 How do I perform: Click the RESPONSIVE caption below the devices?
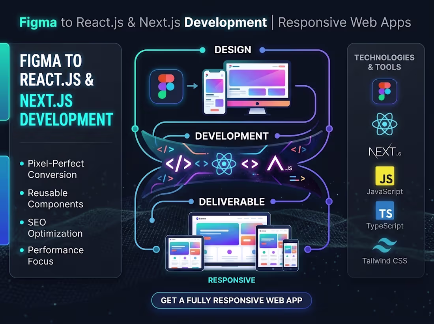tap(232, 280)
